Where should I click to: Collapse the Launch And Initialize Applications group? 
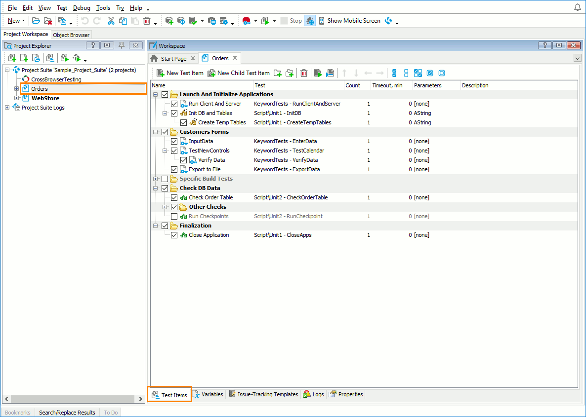click(x=156, y=94)
